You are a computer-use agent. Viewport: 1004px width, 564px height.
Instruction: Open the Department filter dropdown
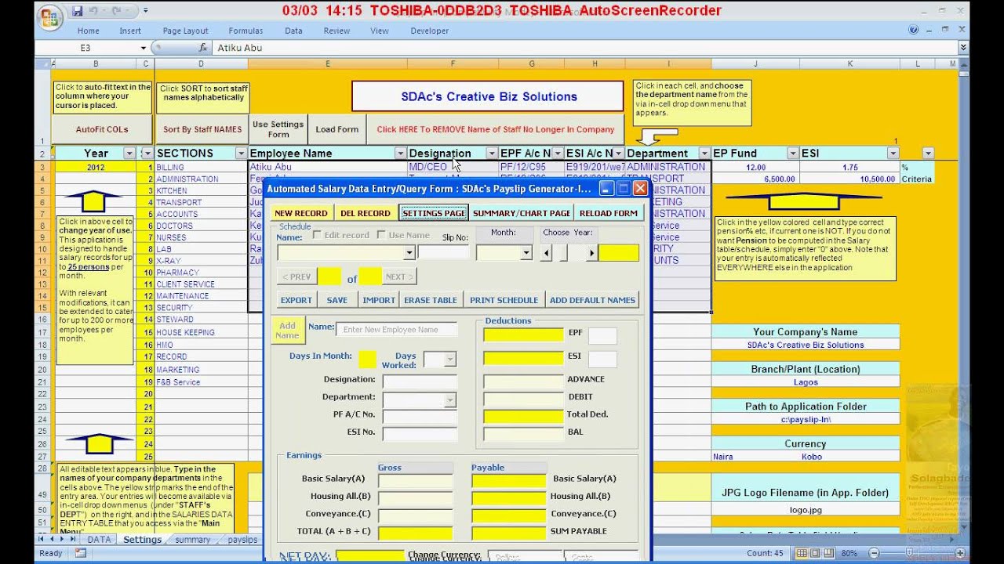coord(704,154)
